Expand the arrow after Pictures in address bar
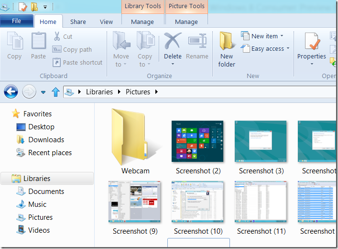Viewport: 338px width, 249px height. point(156,92)
